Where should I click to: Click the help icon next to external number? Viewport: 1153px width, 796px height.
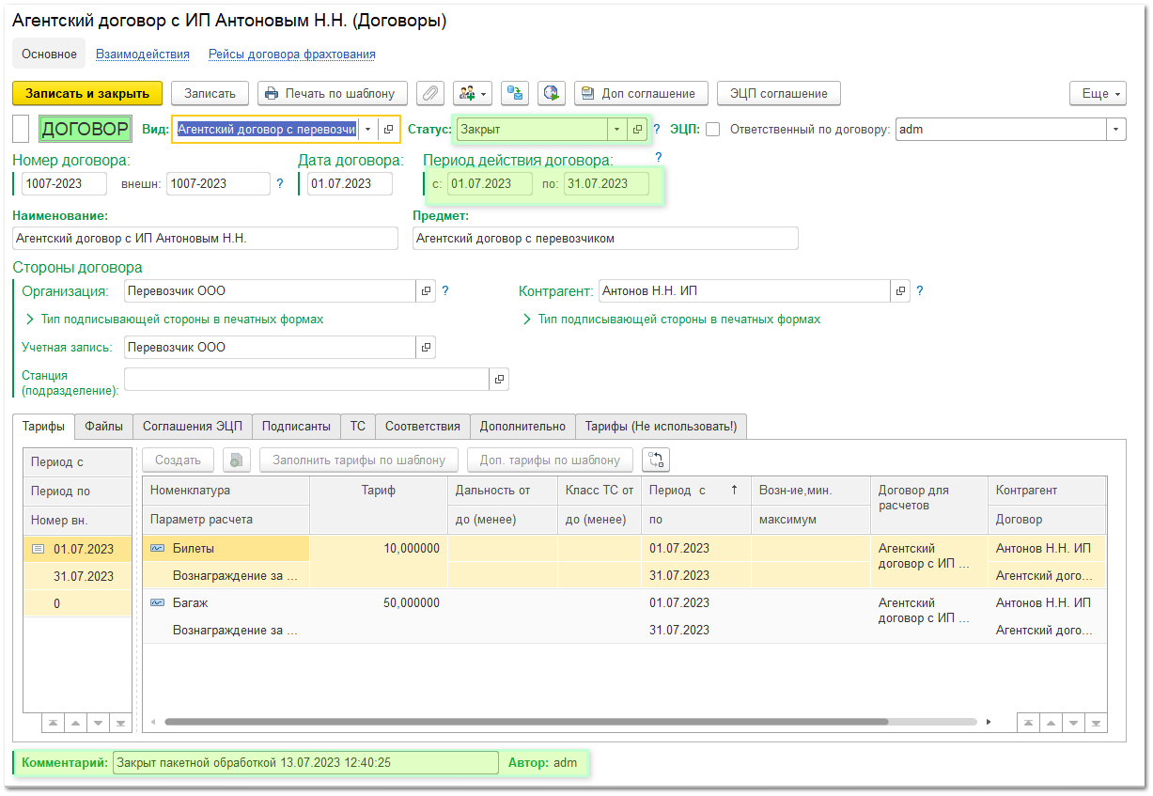click(280, 184)
